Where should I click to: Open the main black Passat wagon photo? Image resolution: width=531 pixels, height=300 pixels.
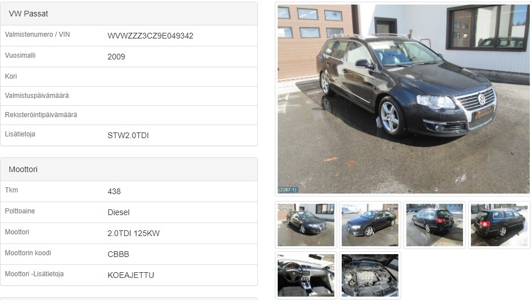pos(403,98)
